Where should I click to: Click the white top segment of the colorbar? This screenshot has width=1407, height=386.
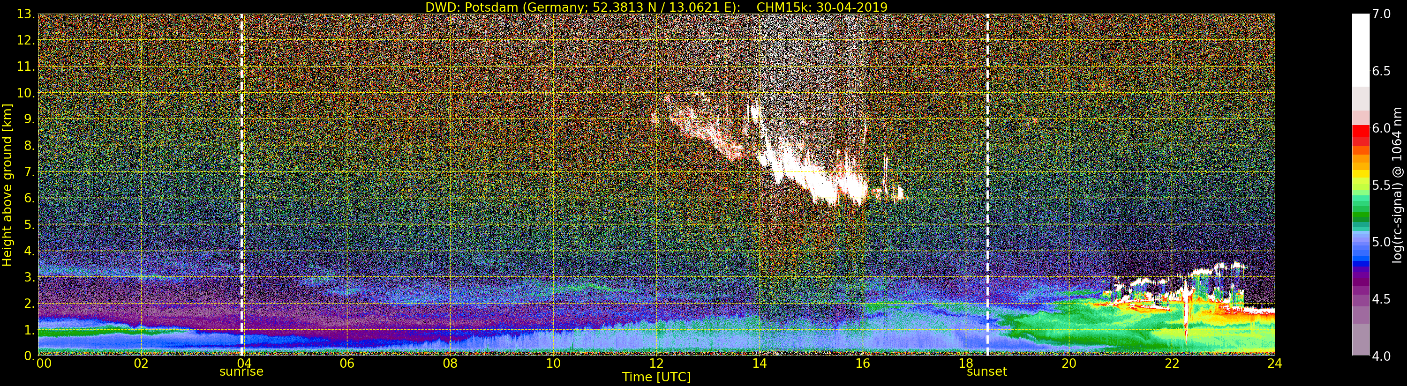point(1361,50)
